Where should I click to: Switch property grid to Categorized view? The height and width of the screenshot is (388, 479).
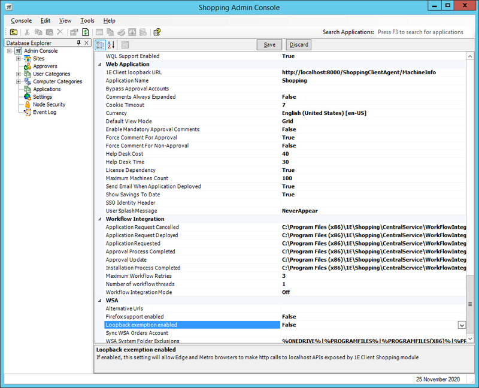(100, 45)
